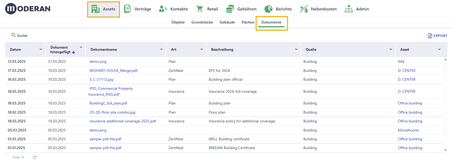Click the table scrollbar down arrow

pyautogui.click(x=445, y=150)
